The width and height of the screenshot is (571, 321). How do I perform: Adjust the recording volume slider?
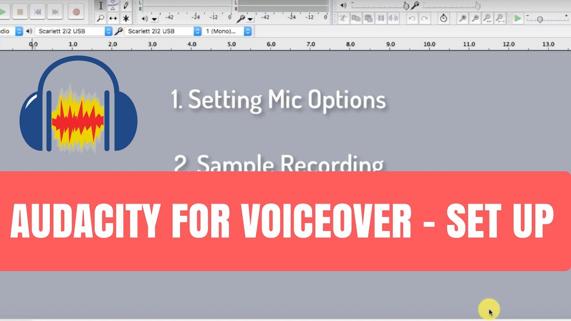[451, 6]
